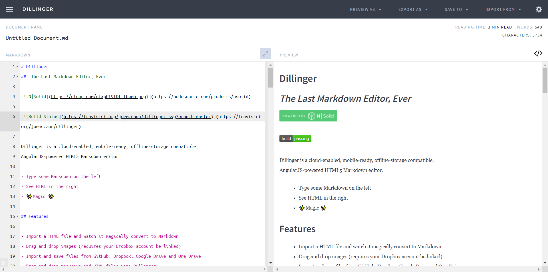Click the PREVIEW panel label
The width and height of the screenshot is (548, 272).
tap(289, 55)
